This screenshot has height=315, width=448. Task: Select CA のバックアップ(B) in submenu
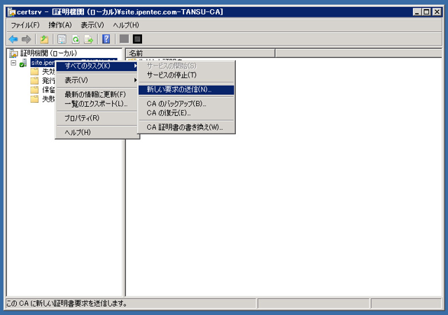click(186, 103)
